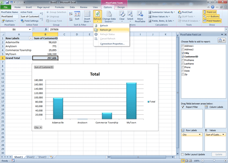
Task: Expand the Name Box dropdown
Action: (x=30, y=29)
